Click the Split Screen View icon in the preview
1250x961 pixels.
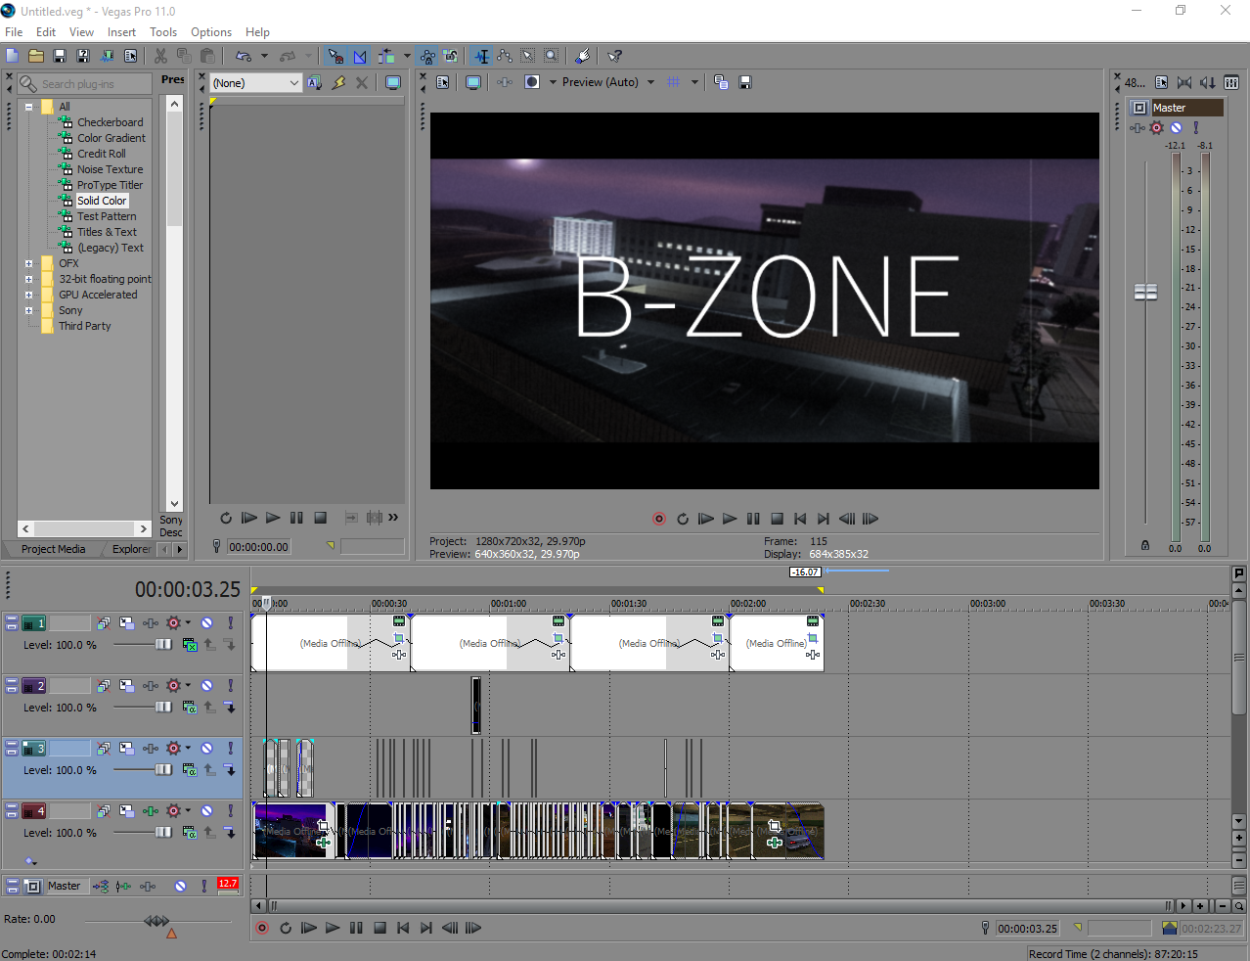[531, 82]
